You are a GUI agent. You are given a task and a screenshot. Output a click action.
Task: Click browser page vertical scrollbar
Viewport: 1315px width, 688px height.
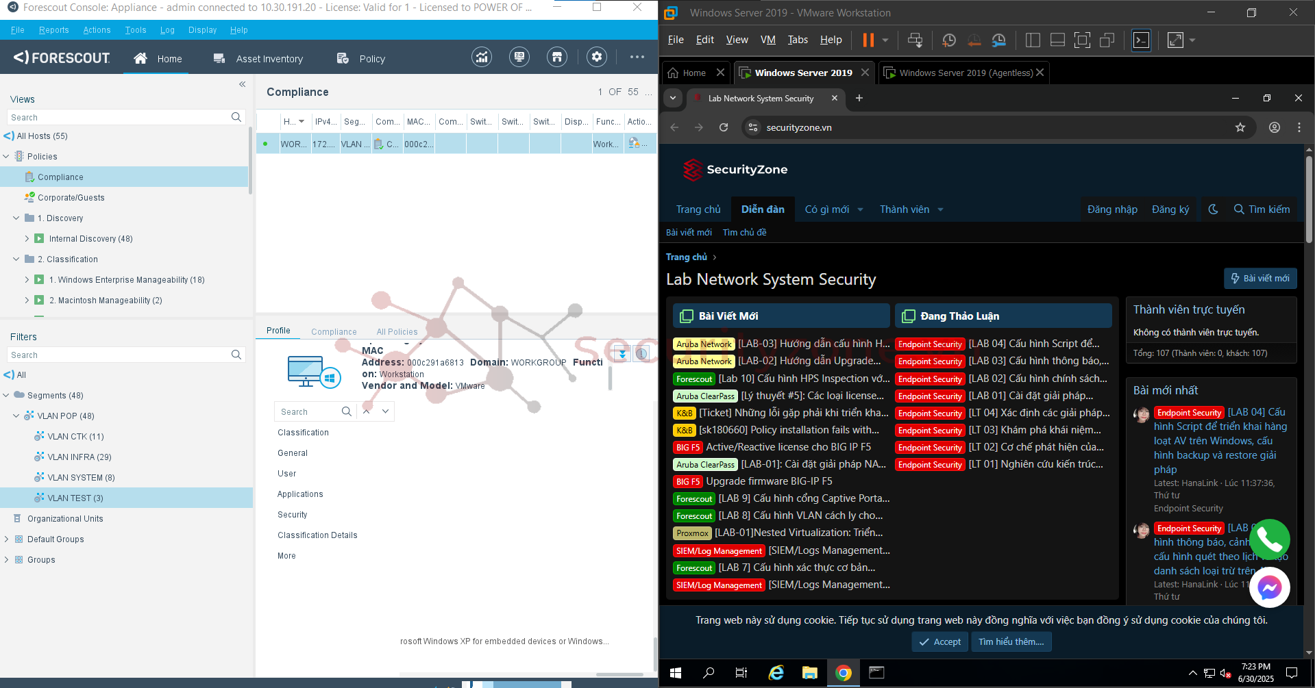click(1309, 199)
